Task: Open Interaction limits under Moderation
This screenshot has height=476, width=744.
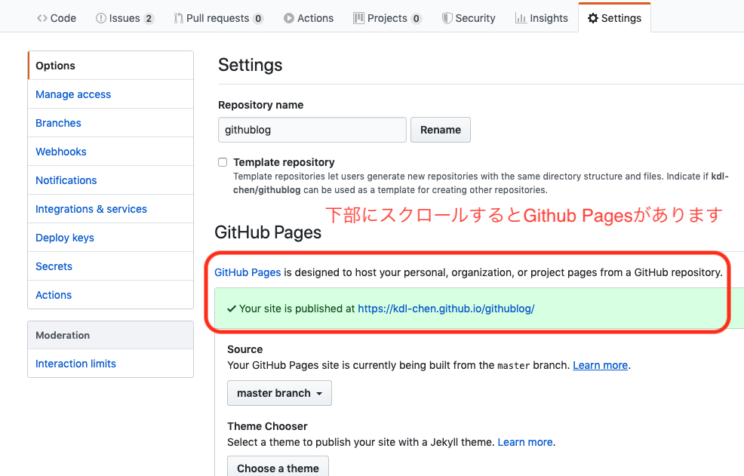Action: [x=111, y=364]
